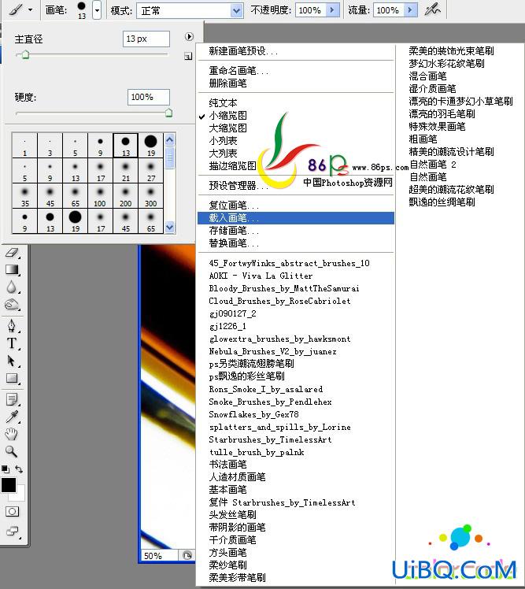Click status bar icon beside 50%
This screenshot has width=525, height=589.
tap(187, 555)
